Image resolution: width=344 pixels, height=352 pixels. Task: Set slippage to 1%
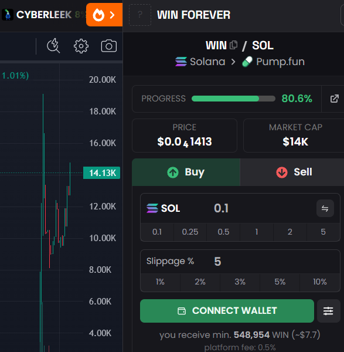pyautogui.click(x=160, y=282)
